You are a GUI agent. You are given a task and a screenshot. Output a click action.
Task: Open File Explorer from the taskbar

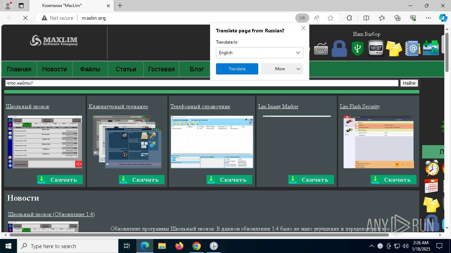point(162,246)
